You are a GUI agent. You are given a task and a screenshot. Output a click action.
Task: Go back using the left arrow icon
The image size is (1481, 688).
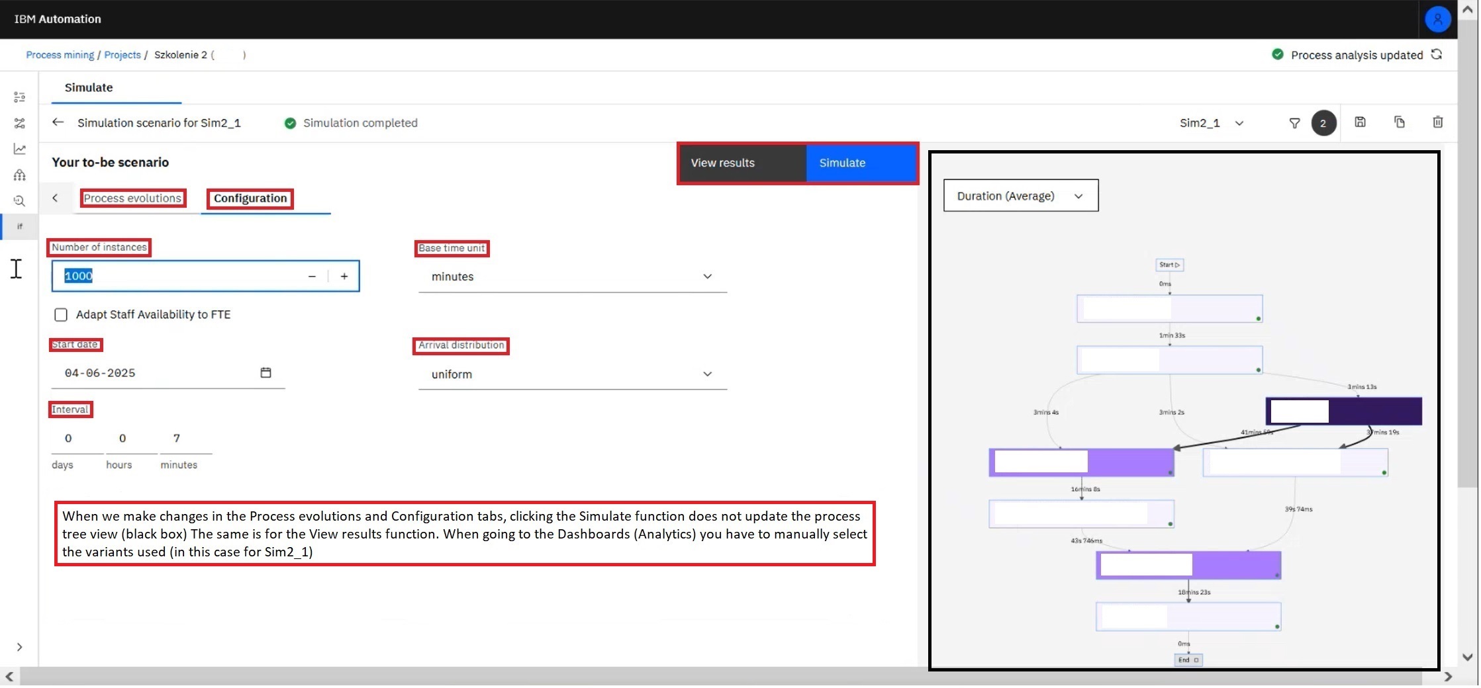point(58,122)
